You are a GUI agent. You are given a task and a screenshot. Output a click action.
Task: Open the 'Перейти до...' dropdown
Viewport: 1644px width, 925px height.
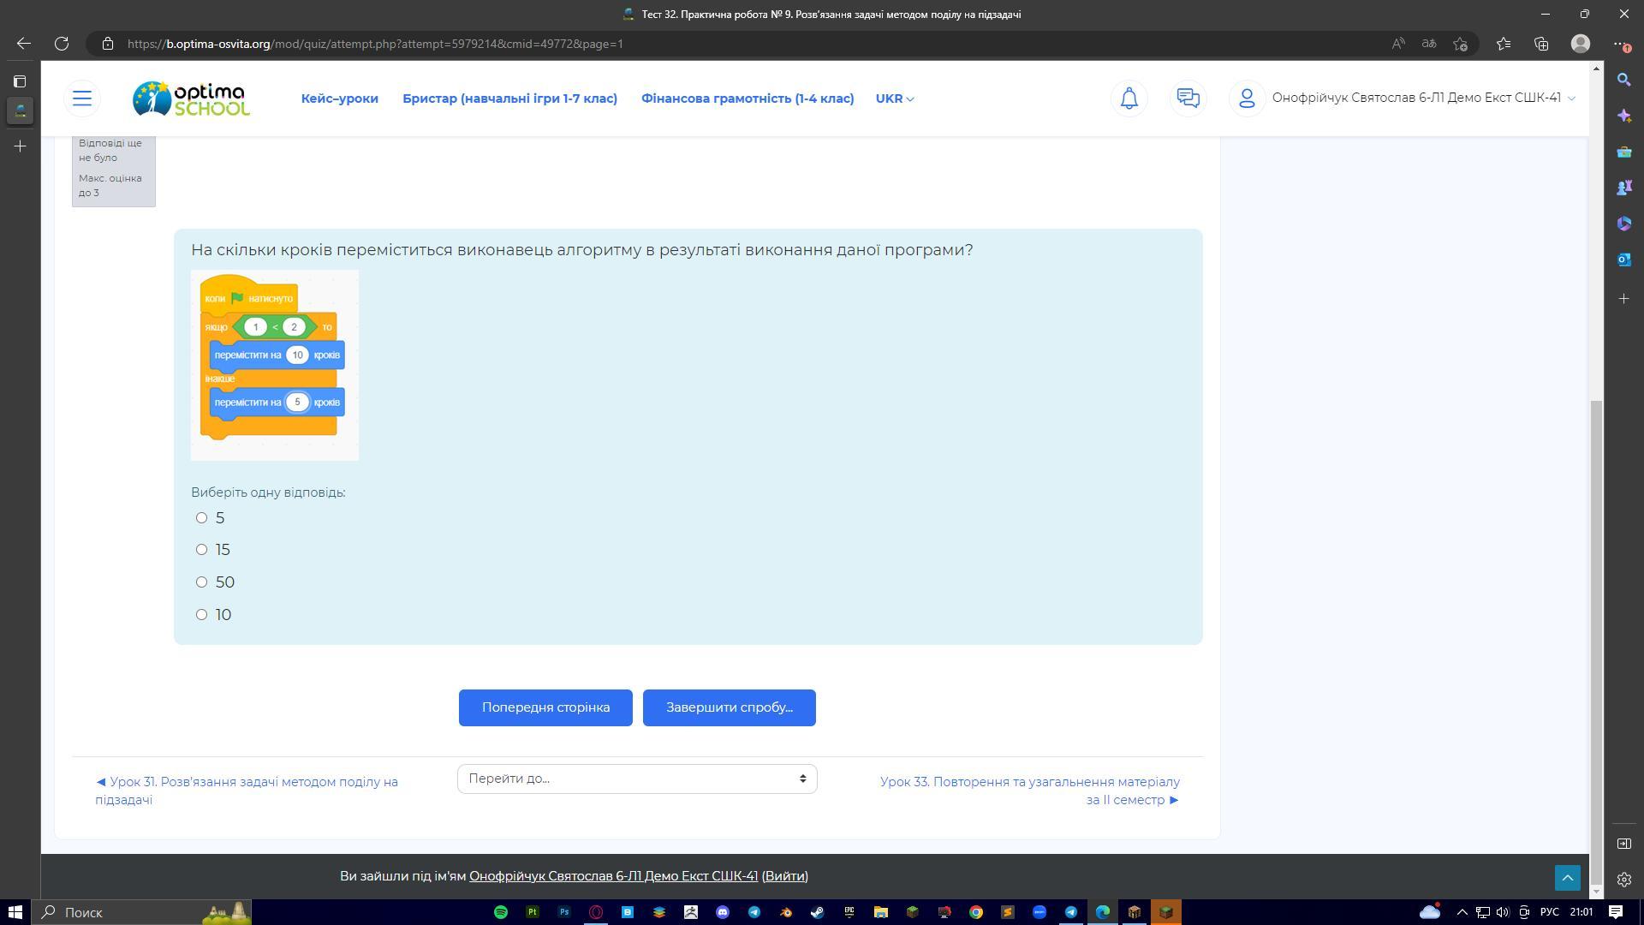[636, 779]
